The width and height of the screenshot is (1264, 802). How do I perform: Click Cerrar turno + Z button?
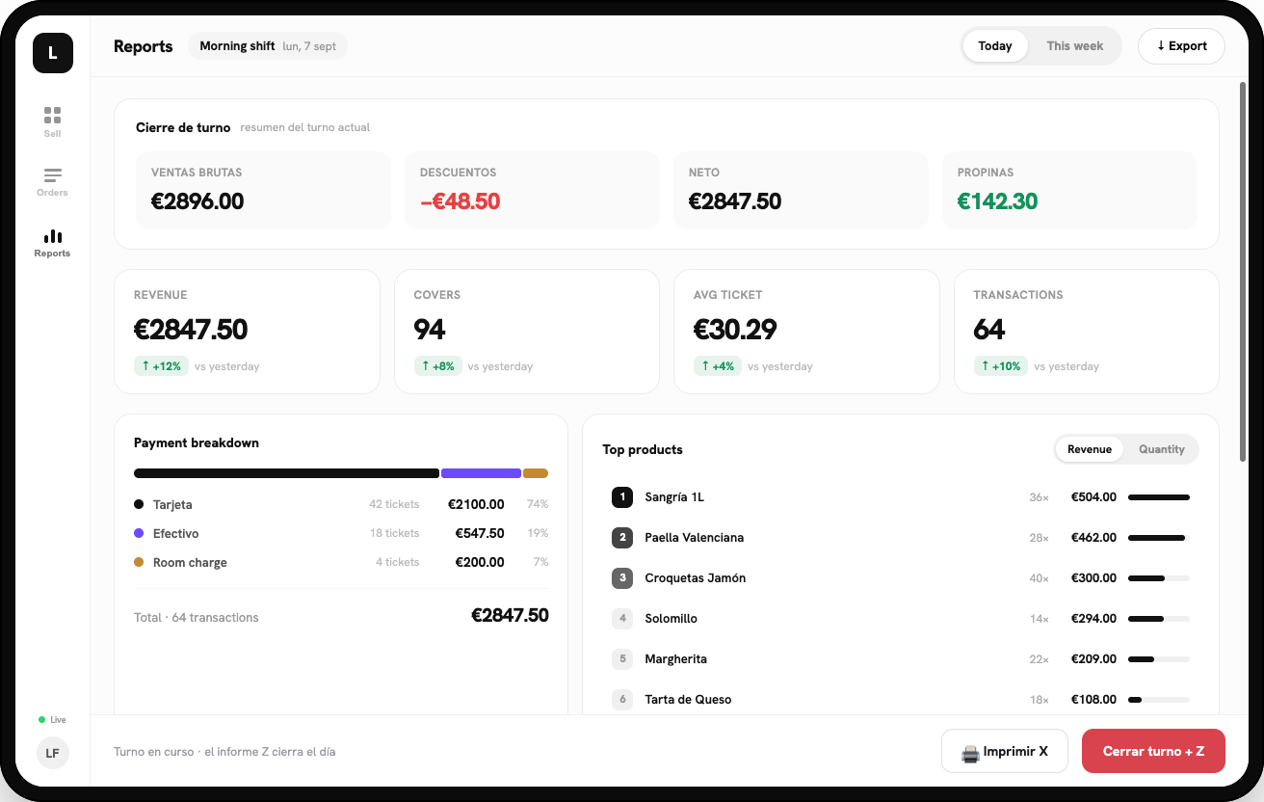(1153, 752)
